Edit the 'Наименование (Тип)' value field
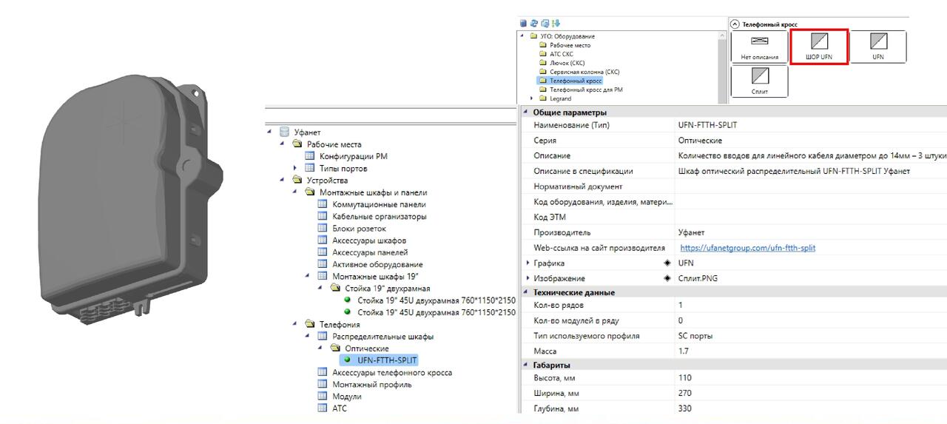Screen dimensions: 947x424 pos(810,125)
